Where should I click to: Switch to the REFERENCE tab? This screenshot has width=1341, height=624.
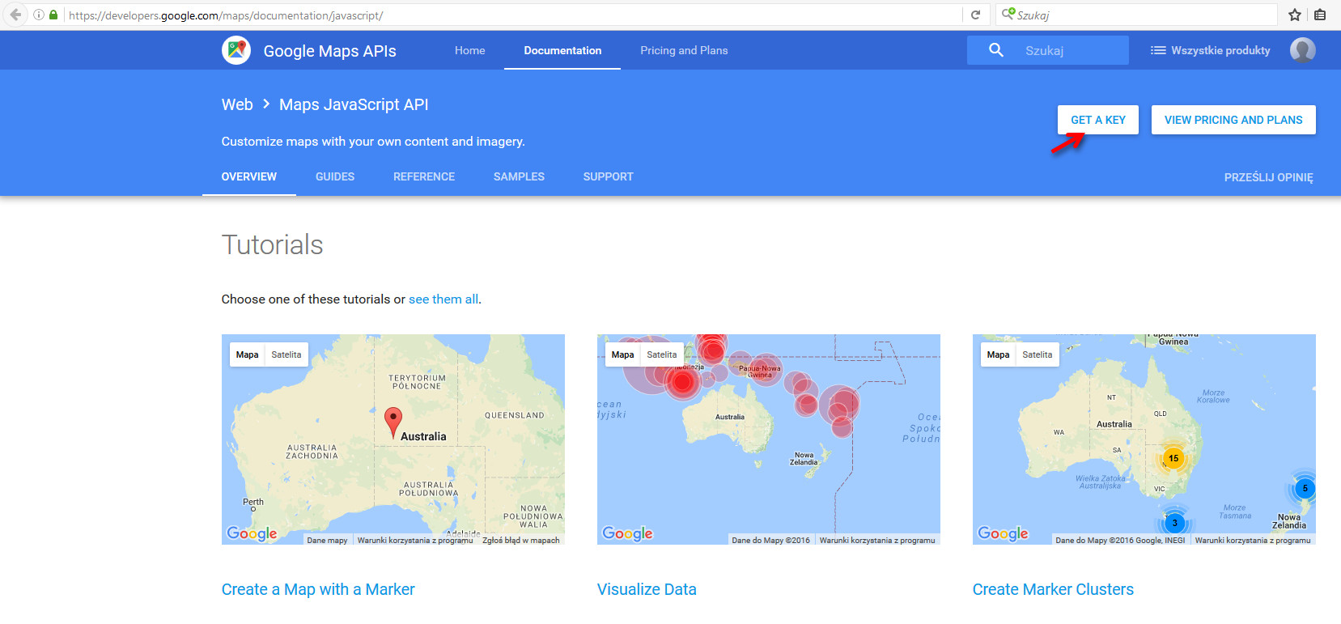point(424,176)
